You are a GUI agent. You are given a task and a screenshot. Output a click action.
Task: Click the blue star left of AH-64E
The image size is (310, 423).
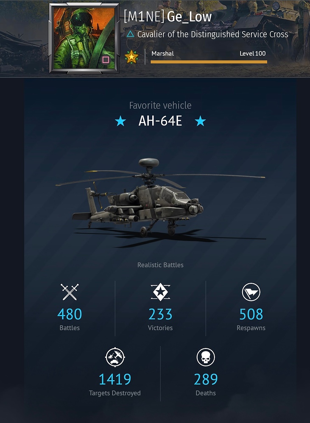tap(120, 121)
